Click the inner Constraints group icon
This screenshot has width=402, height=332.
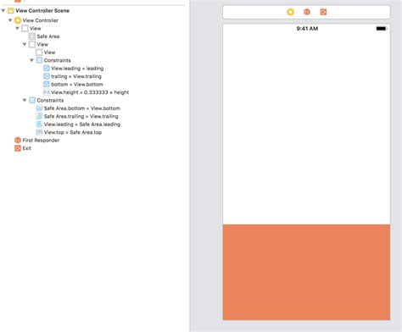point(39,60)
